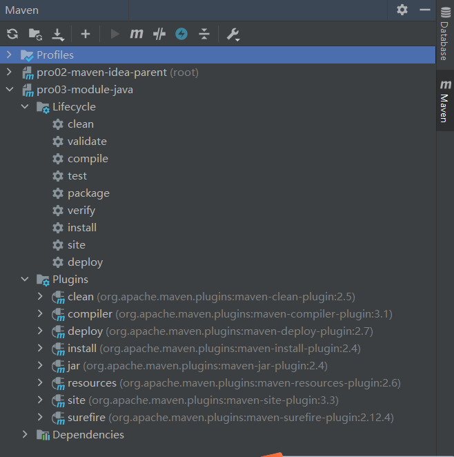
Task: Download sources and documentation icon
Action: (x=58, y=35)
